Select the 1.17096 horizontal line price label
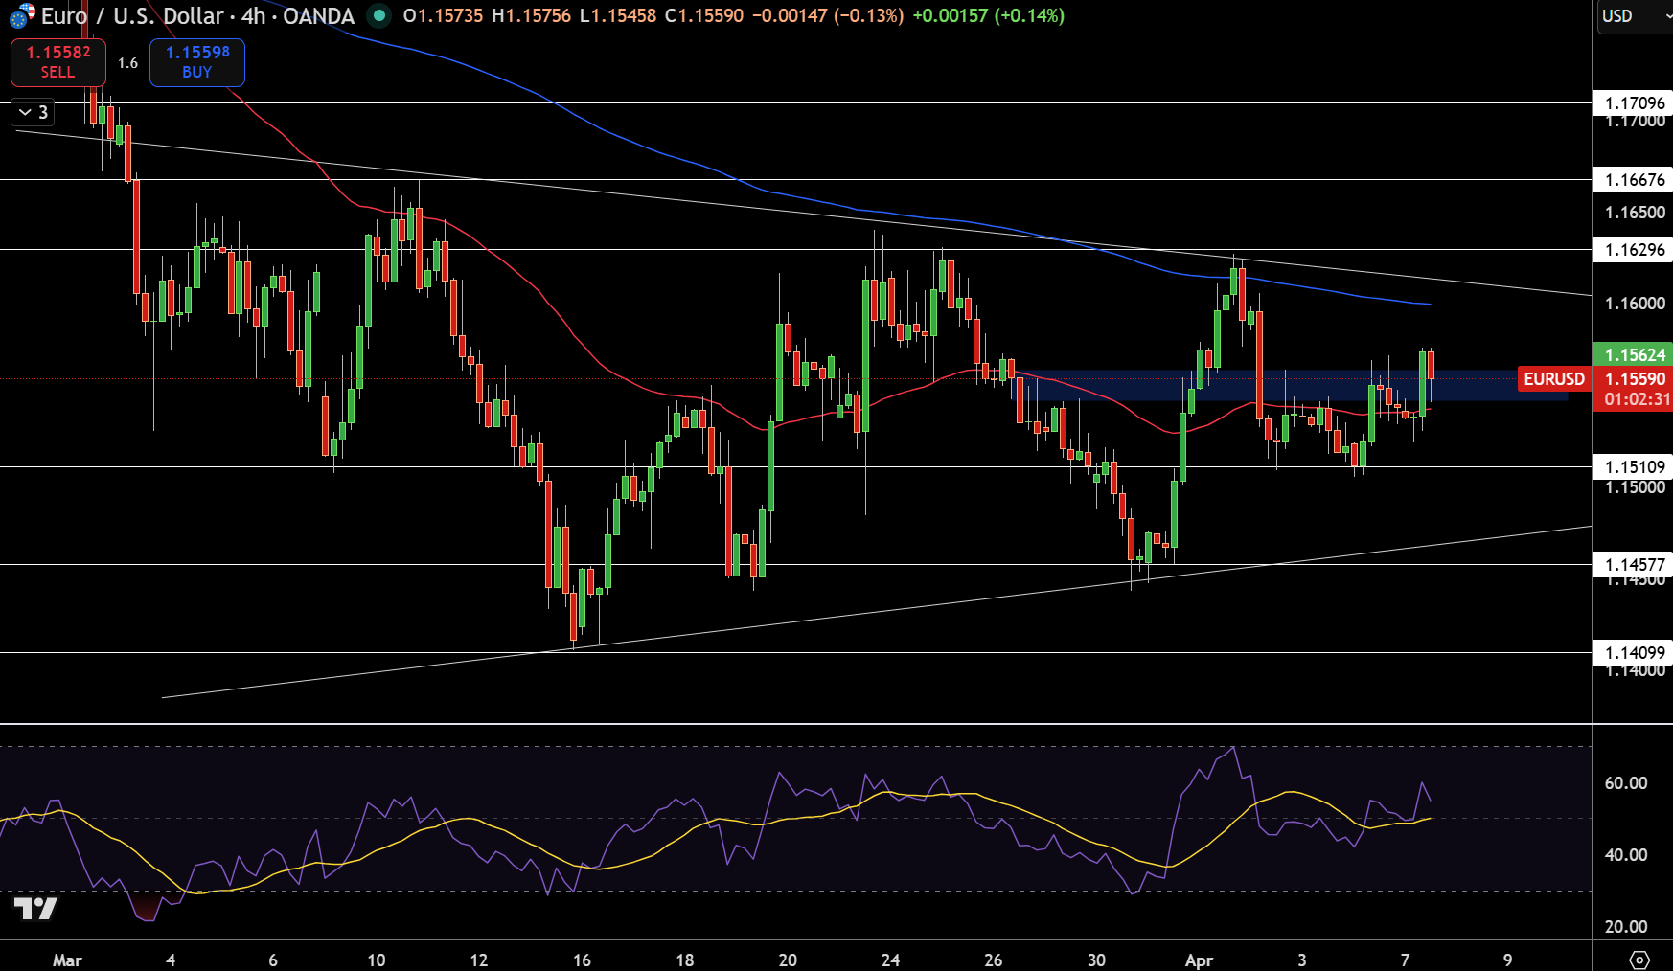Image resolution: width=1673 pixels, height=971 pixels. click(x=1633, y=102)
